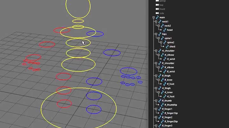Pick the rt_elbow curve icon
The width and height of the screenshot is (229, 128).
coord(162,55)
